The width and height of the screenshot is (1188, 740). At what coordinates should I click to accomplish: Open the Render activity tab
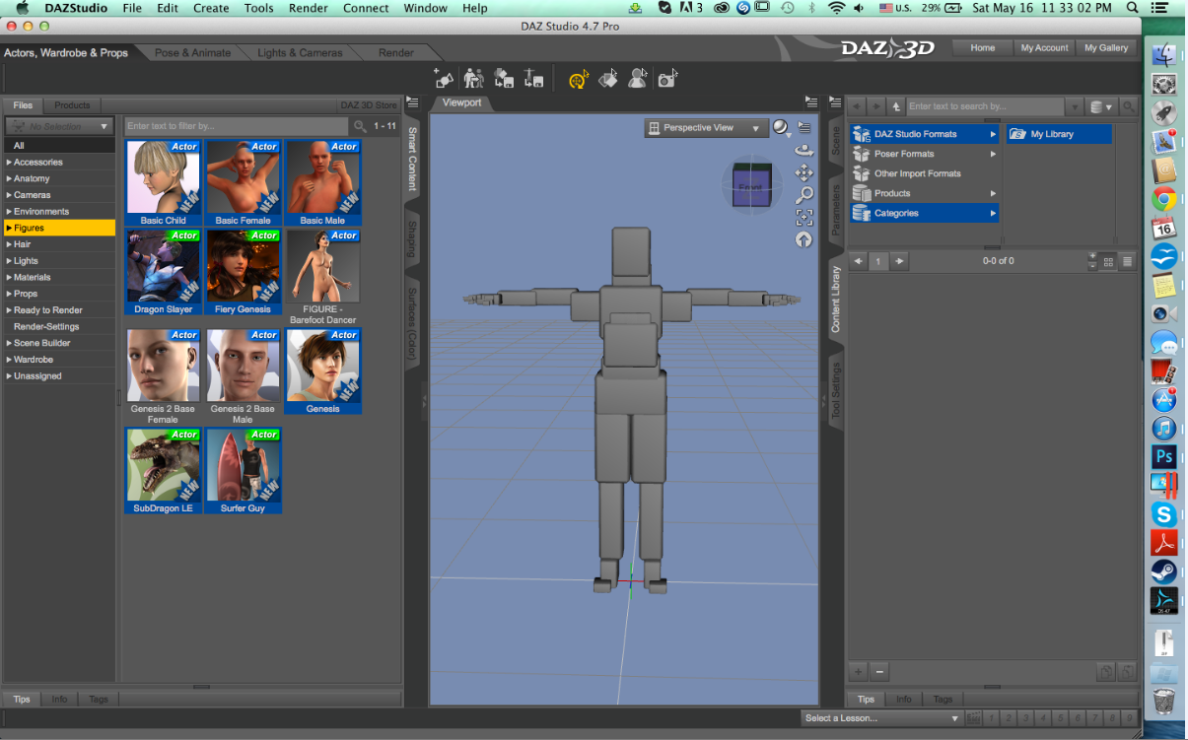(396, 52)
